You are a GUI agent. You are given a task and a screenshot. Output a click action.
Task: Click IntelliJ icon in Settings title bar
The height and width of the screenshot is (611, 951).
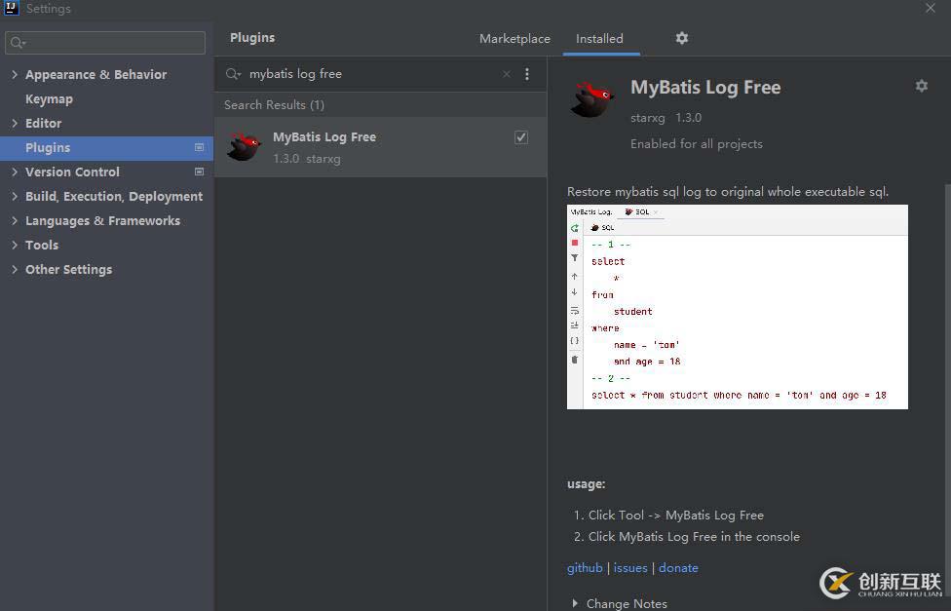pos(12,8)
